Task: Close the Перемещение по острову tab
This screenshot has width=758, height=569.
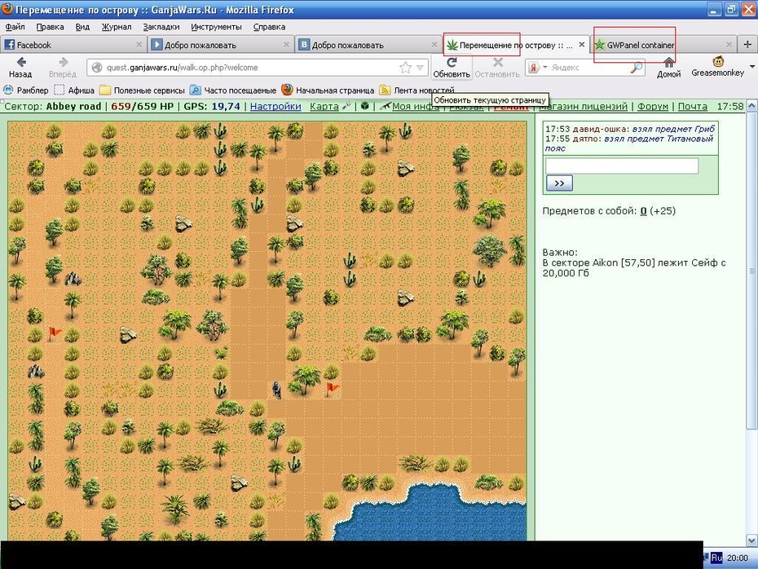Action: coord(582,45)
